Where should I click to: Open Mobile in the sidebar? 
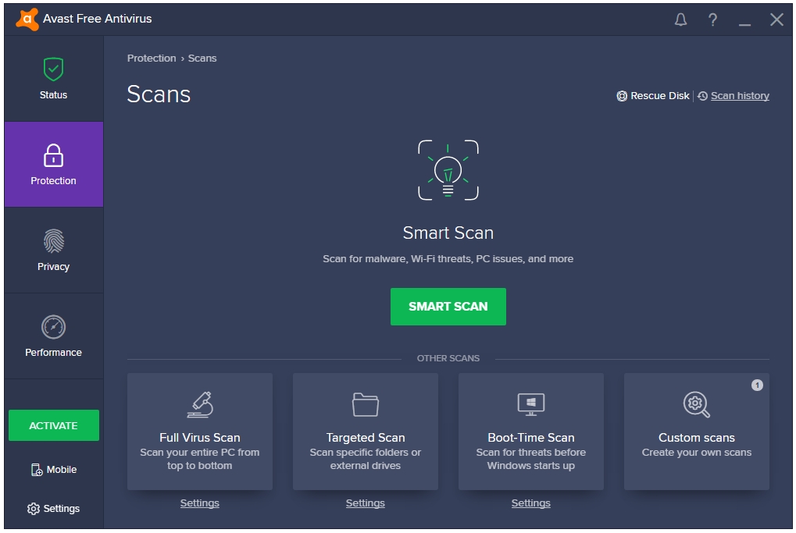click(x=54, y=470)
